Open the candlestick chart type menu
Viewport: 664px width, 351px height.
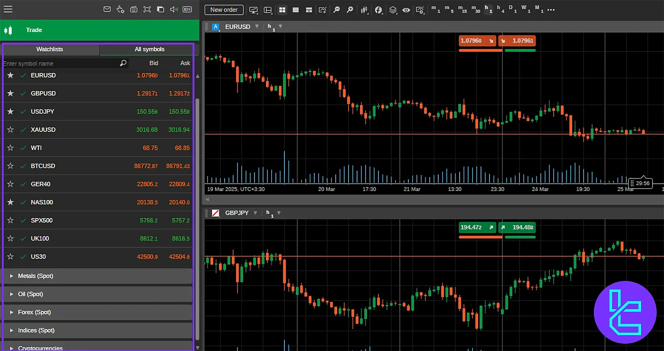[364, 10]
